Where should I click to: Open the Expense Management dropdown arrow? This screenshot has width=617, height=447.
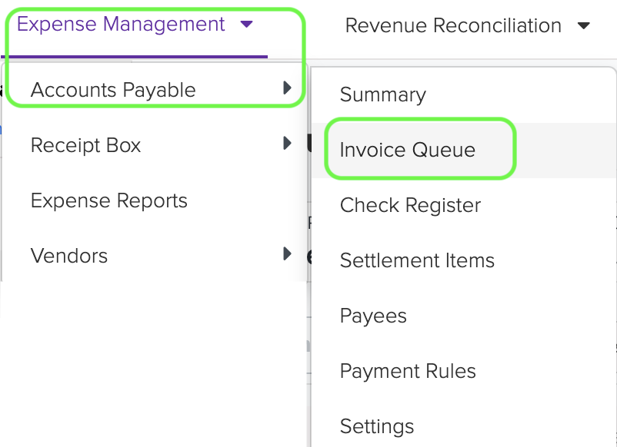(246, 25)
